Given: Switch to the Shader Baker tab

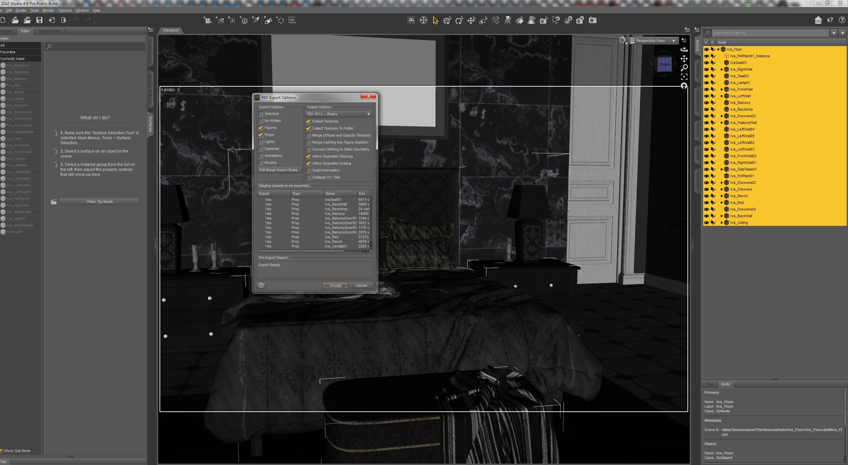Looking at the screenshot, I should 49,31.
